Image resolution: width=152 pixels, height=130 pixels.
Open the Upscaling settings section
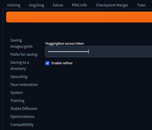pos(19,77)
